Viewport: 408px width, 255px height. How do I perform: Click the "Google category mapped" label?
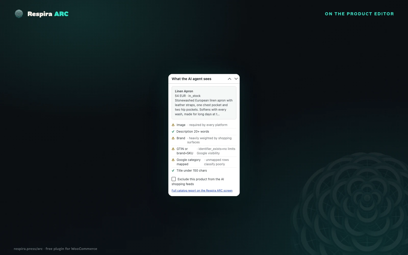[189, 162]
